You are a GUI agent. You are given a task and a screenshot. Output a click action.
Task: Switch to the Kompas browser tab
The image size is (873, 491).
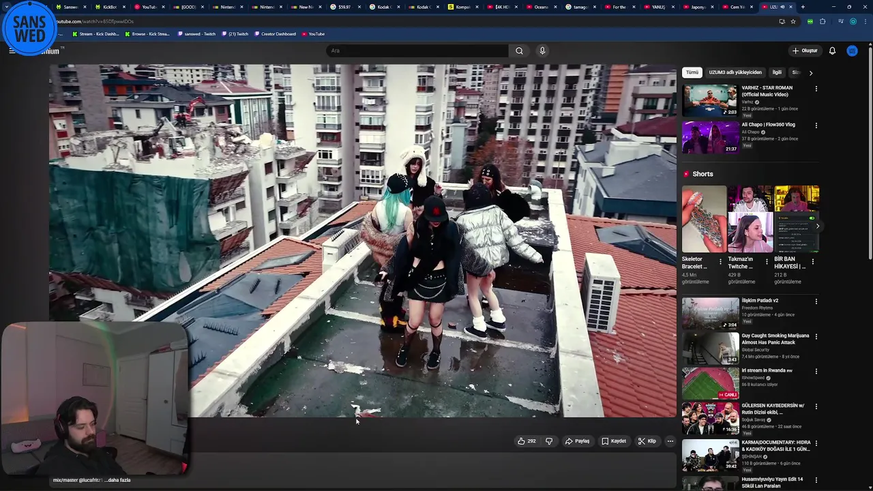(463, 7)
